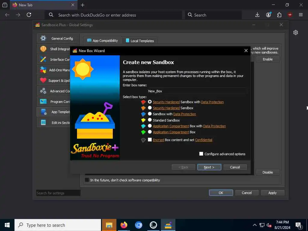
Task: Open General Config in Global Settings sidebar
Action: coord(58,38)
